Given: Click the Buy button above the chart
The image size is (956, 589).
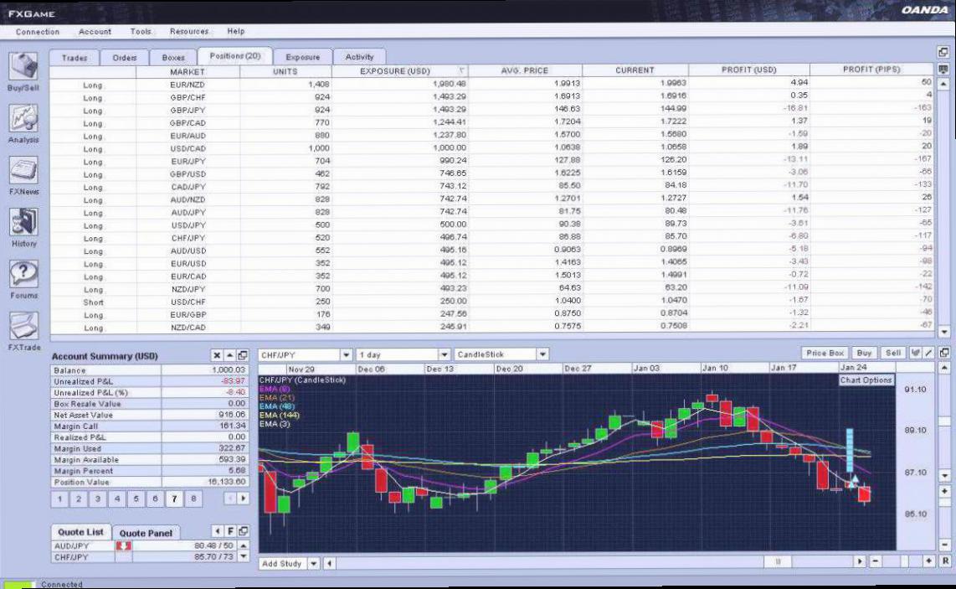Looking at the screenshot, I should (864, 353).
